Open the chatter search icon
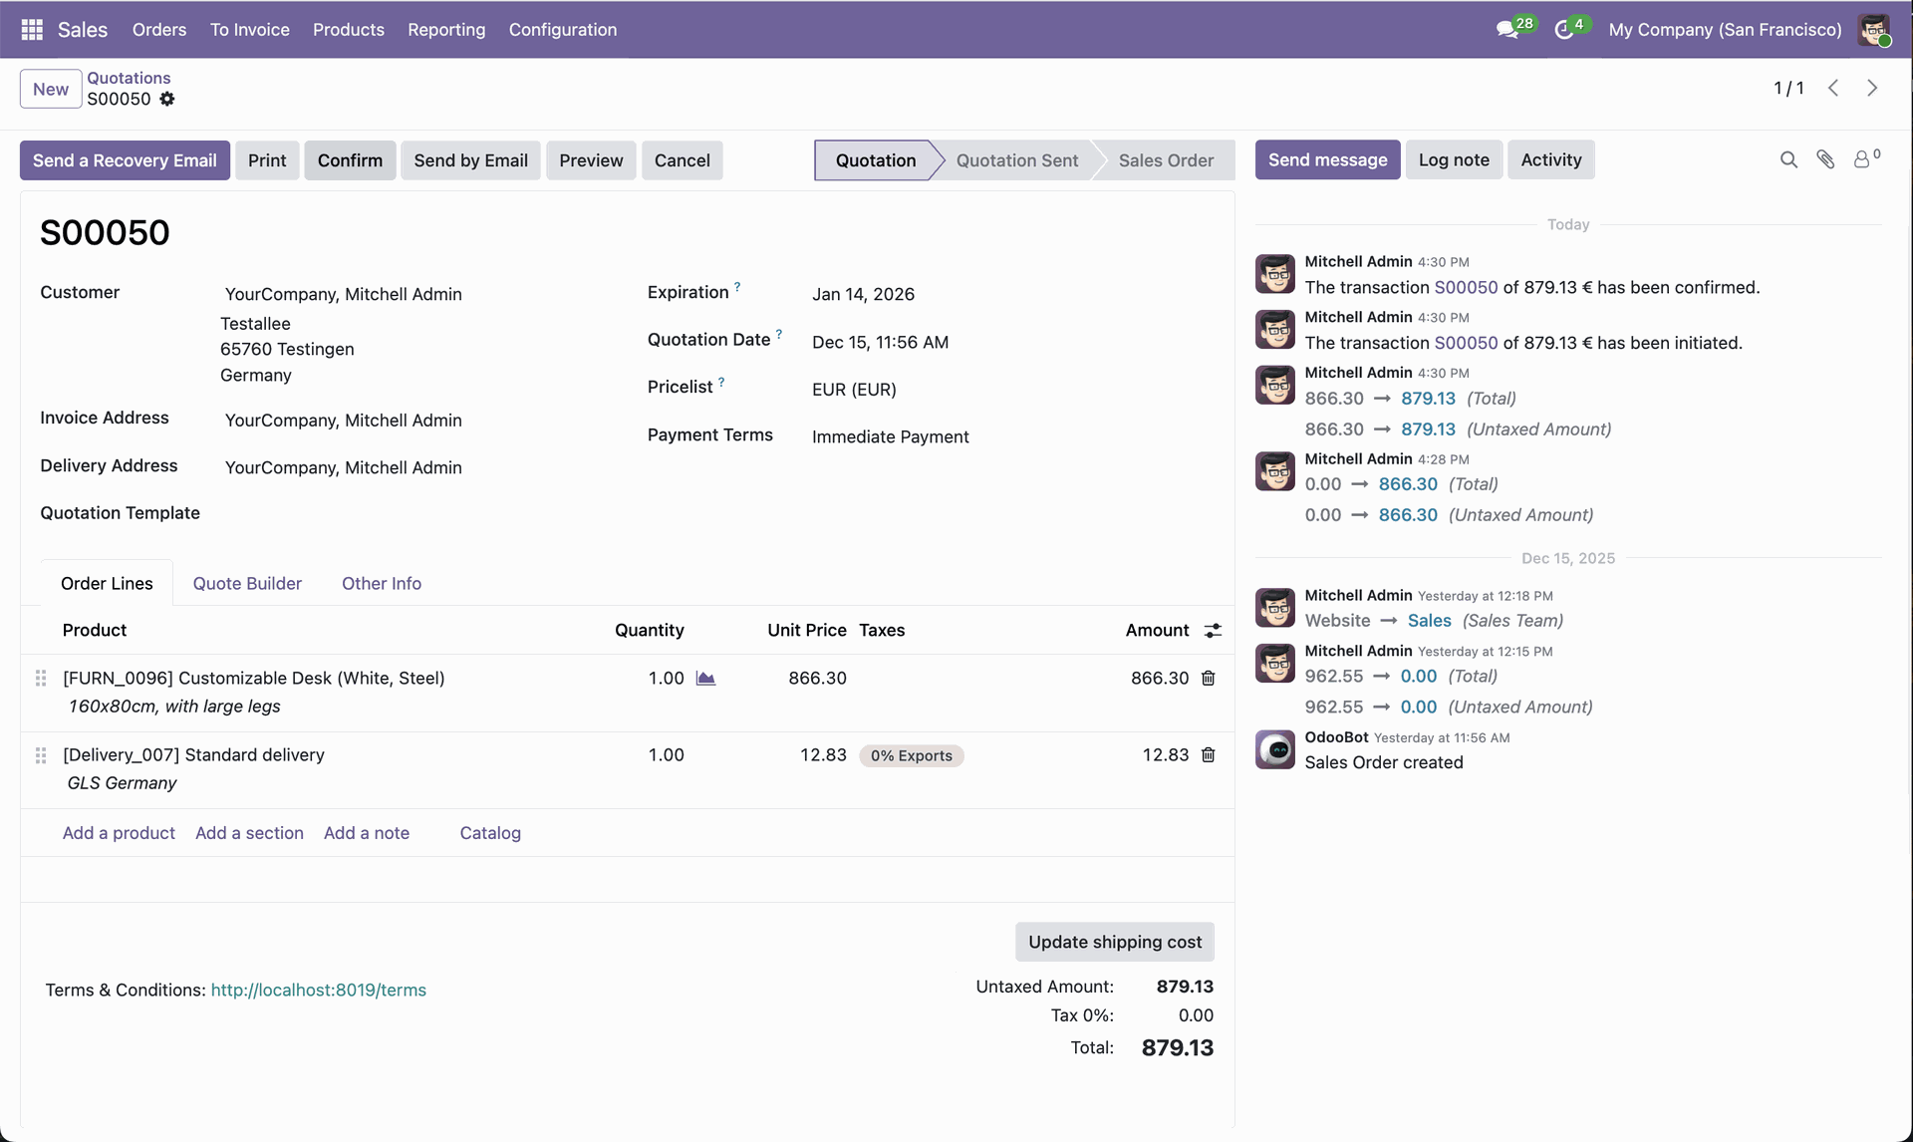 [1788, 160]
